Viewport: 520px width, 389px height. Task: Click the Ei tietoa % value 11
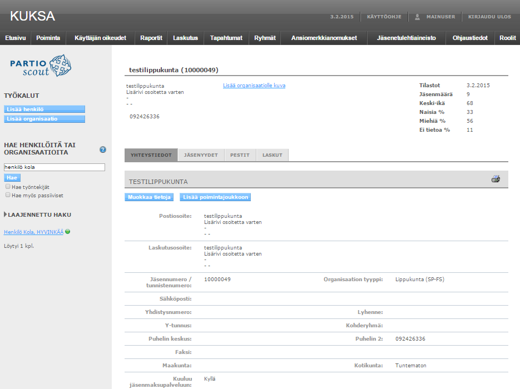pos(470,130)
